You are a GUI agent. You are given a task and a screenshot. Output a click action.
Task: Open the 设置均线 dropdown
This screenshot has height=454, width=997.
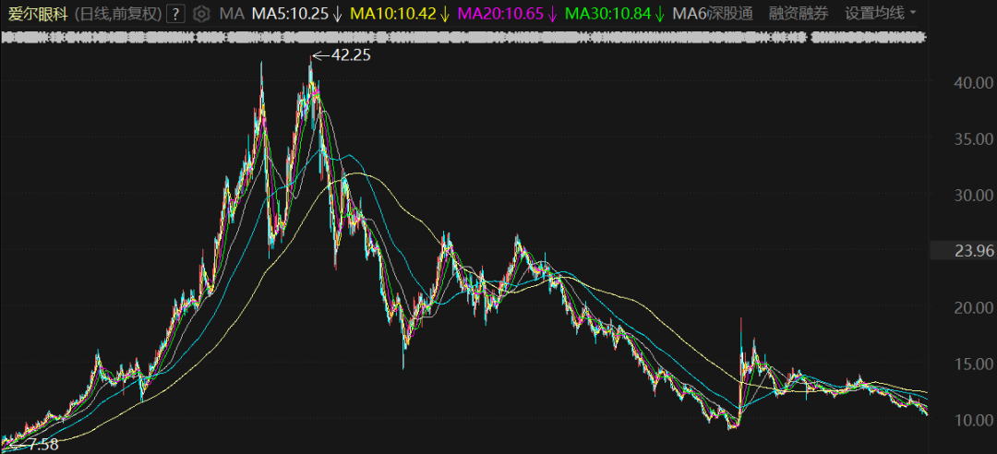[881, 13]
